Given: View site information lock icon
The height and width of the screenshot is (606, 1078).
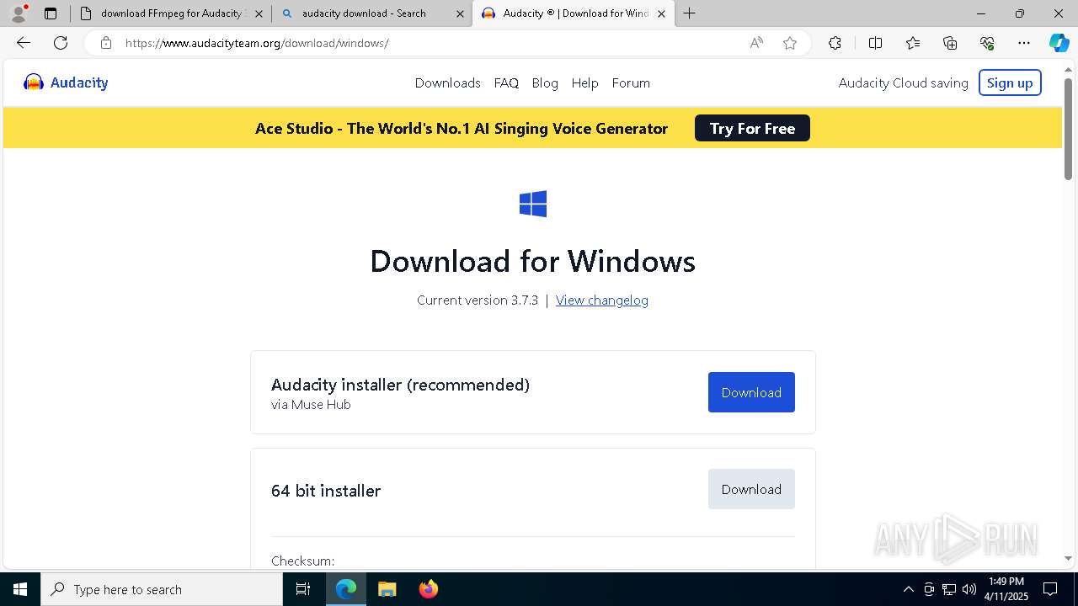Looking at the screenshot, I should point(105,43).
